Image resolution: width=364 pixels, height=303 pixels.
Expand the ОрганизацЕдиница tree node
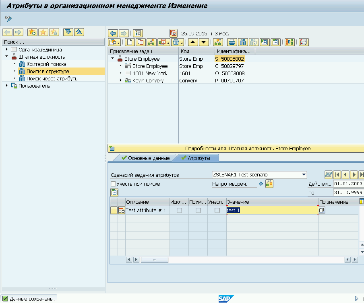[6, 49]
